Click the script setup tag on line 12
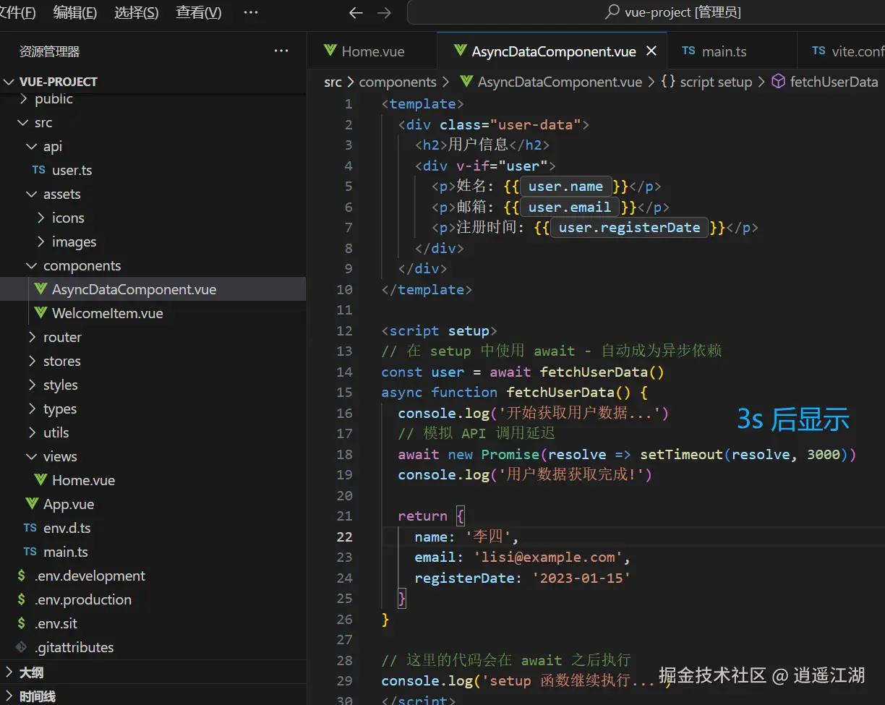Image resolution: width=885 pixels, height=705 pixels. [439, 330]
